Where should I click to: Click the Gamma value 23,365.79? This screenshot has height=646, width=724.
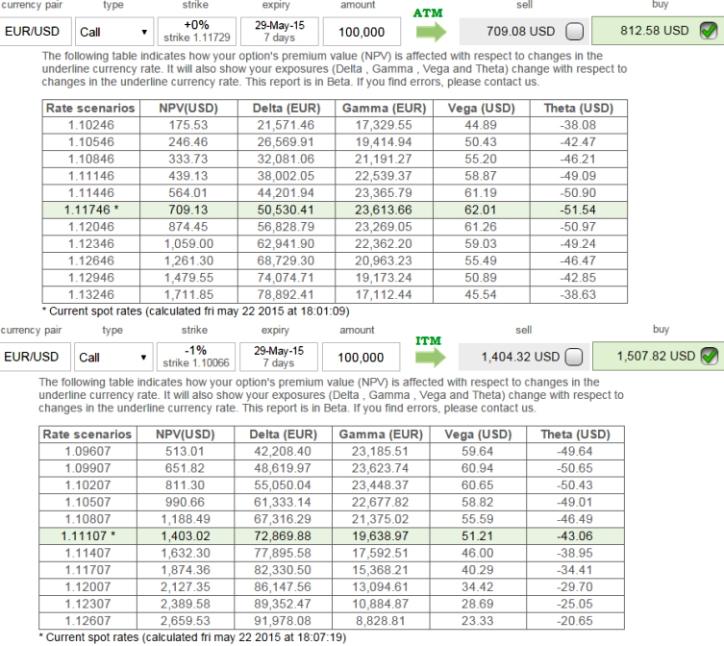click(x=384, y=193)
